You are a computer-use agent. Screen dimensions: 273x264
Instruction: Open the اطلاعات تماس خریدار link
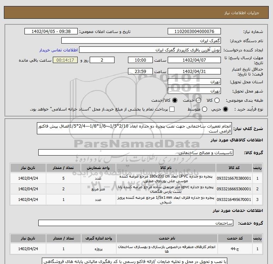[58, 50]
